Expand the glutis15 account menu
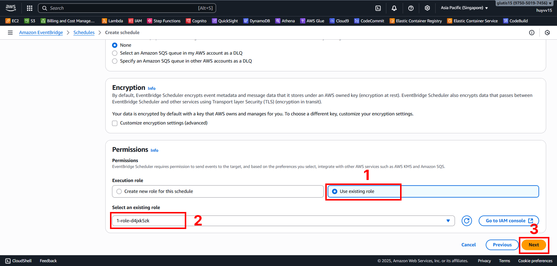Screen dimensions: 557x266 (524, 3)
